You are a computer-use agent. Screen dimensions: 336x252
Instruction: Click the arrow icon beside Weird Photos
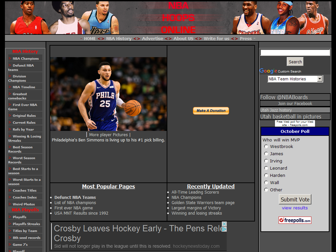pyautogui.click(x=10, y=204)
